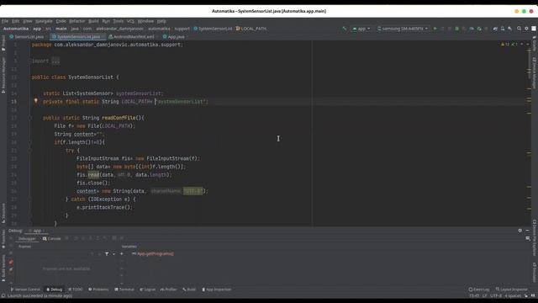Click the 4 spaces indent indicator
Screen dimensions: 538x303
513,295
